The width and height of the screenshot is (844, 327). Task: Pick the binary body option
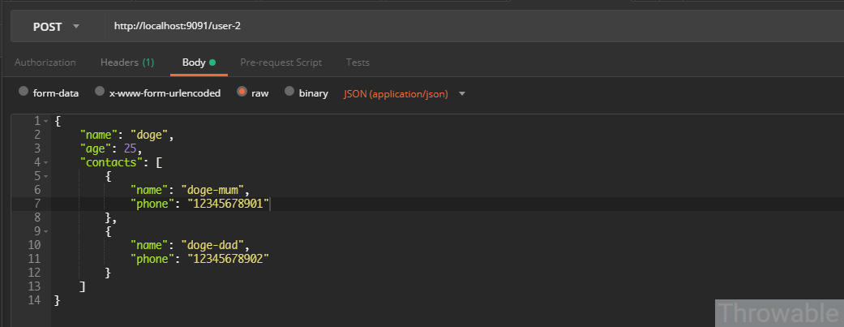click(x=289, y=93)
